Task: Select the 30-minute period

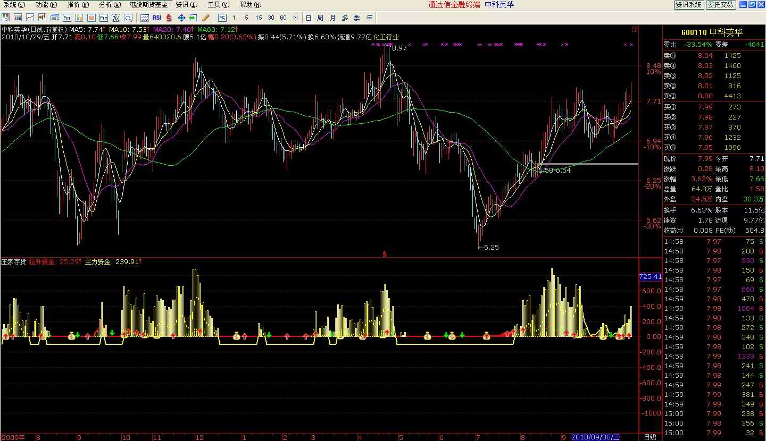Action: coord(271,18)
